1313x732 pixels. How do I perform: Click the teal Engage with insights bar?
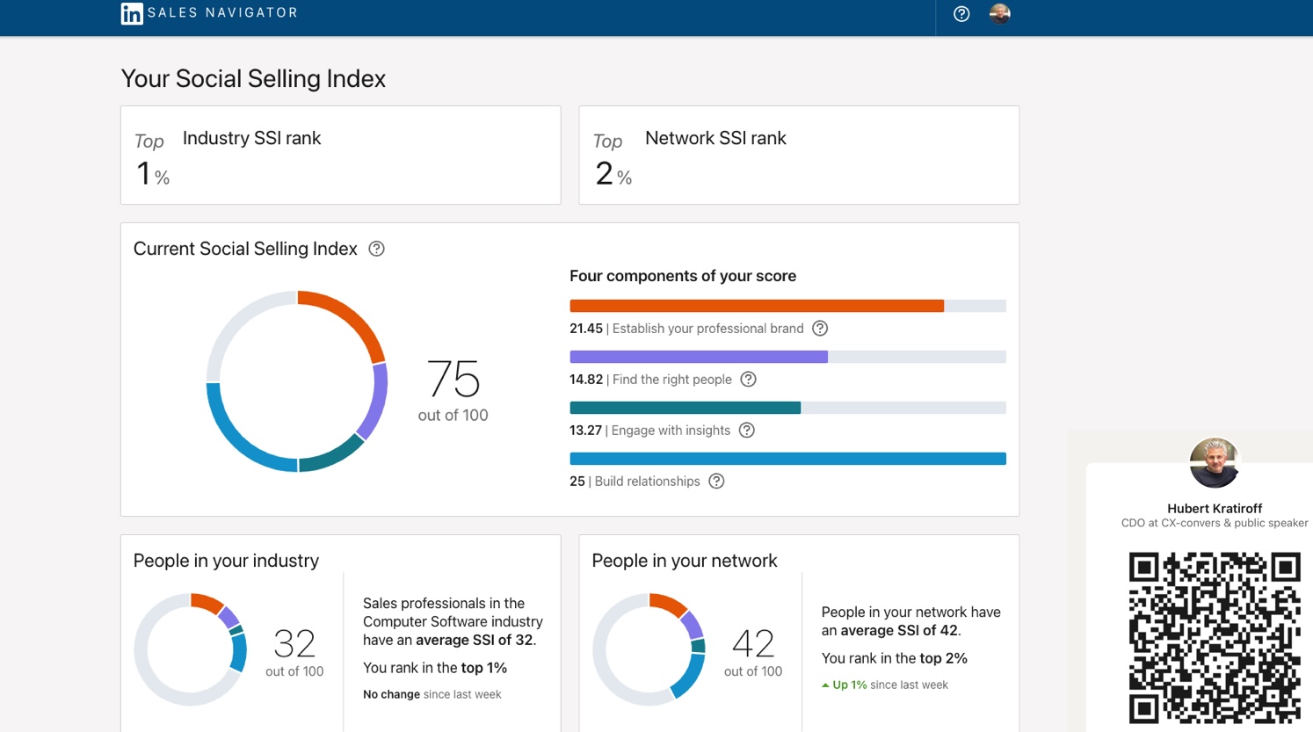coord(686,408)
